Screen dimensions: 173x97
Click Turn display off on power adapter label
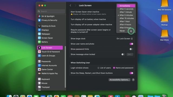(x=91, y=25)
